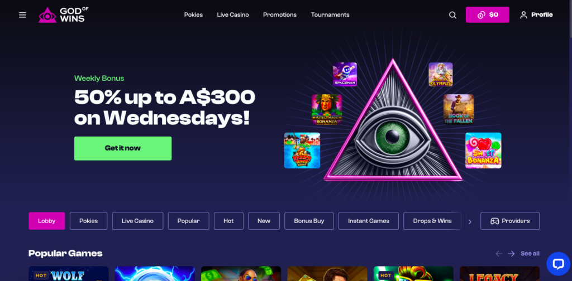This screenshot has height=281, width=572.
Task: Expand more categories with right chevron
Action: pos(470,221)
